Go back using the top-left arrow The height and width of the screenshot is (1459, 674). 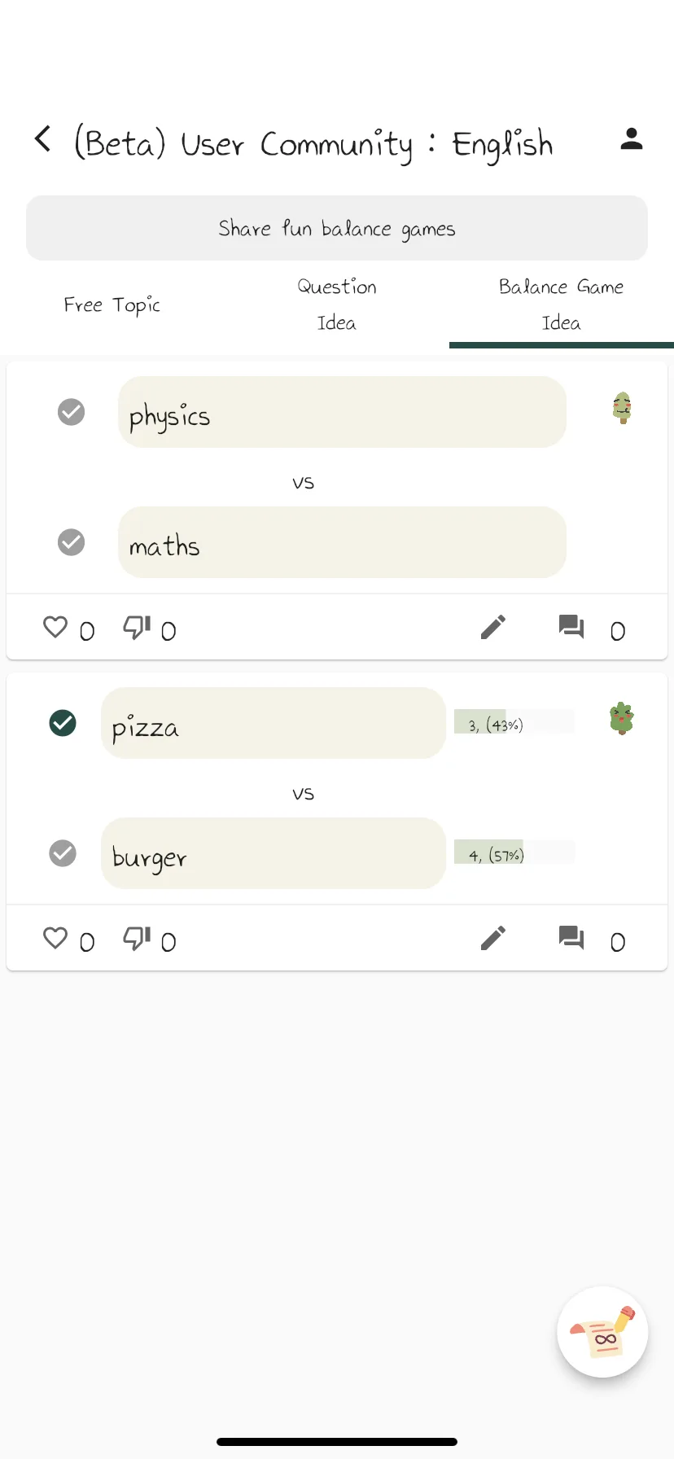pyautogui.click(x=43, y=139)
